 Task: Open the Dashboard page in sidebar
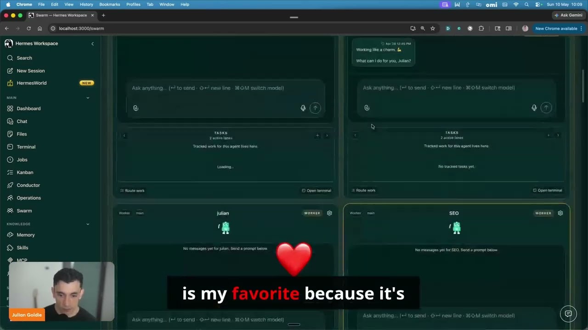point(28,109)
